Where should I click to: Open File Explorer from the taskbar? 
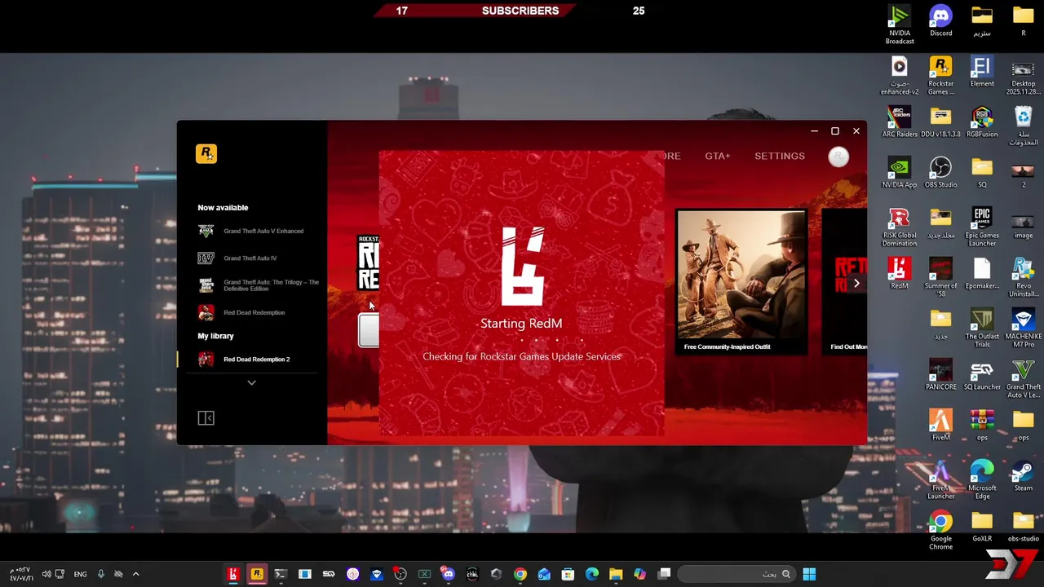[616, 574]
